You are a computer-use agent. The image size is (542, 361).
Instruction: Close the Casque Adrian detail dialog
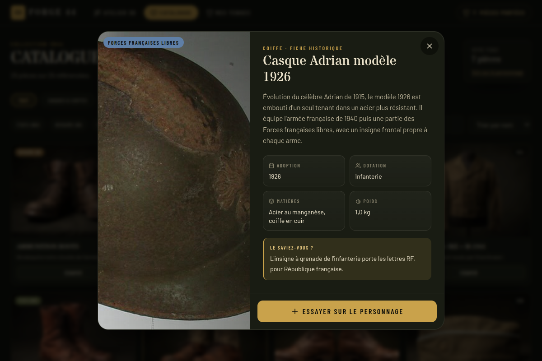(x=429, y=46)
